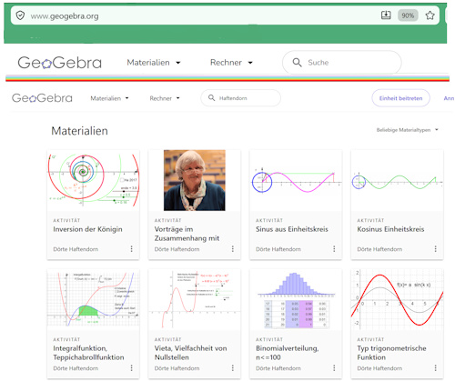Open large Rechner menu in top header
The image size is (455, 381).
[x=231, y=63]
